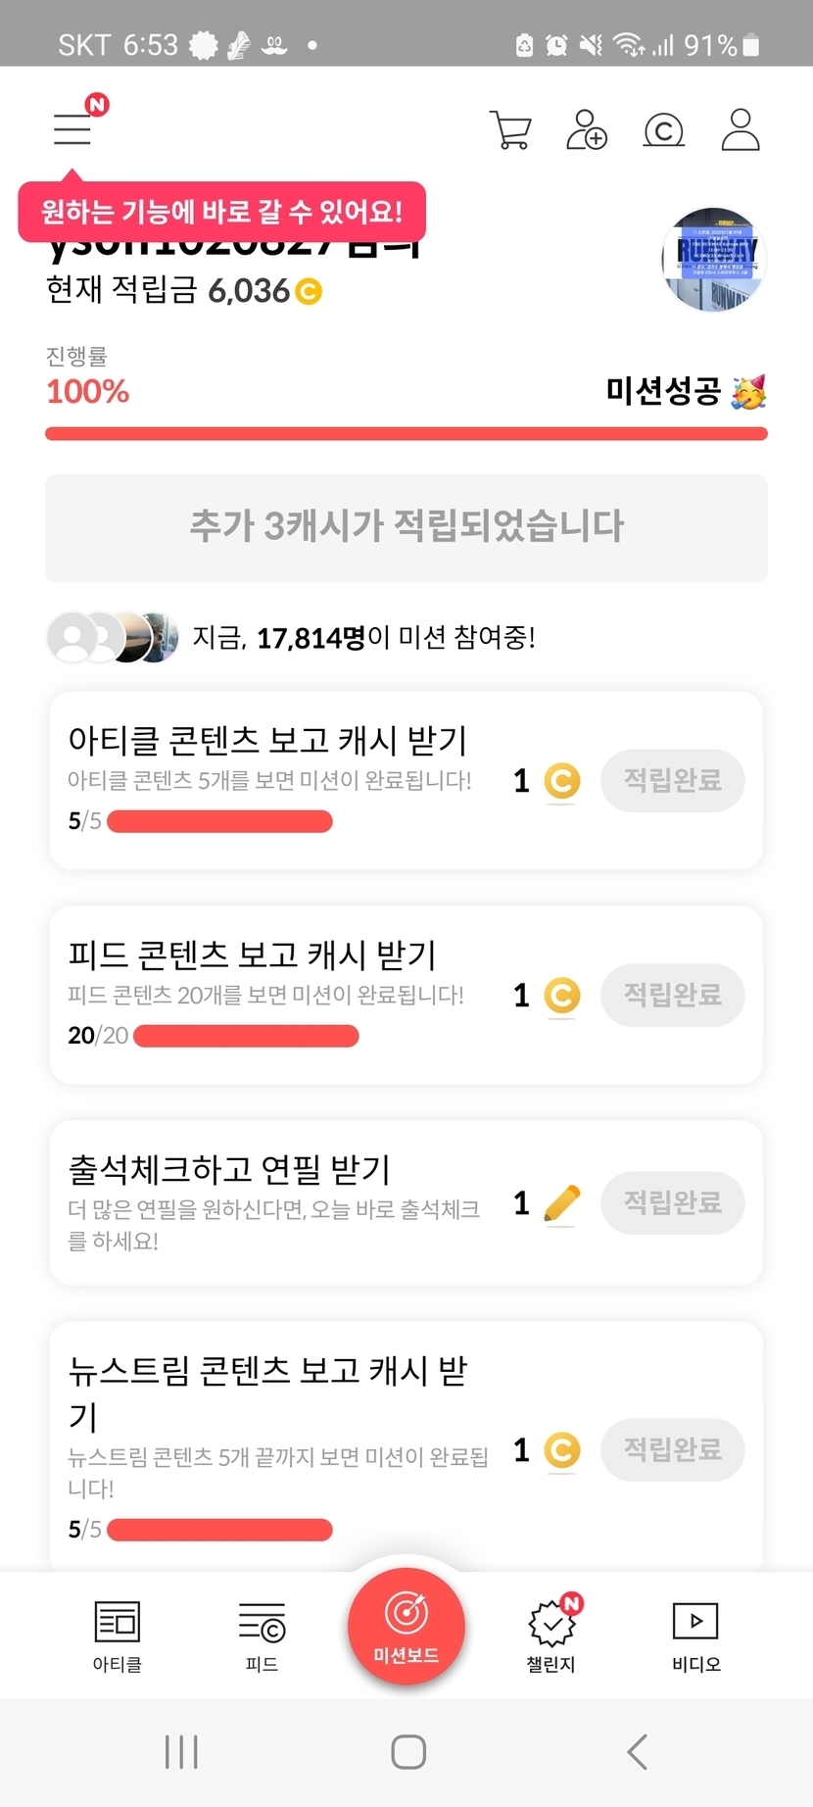
Task: Switch to the 아티클 tab
Action: tap(118, 1635)
